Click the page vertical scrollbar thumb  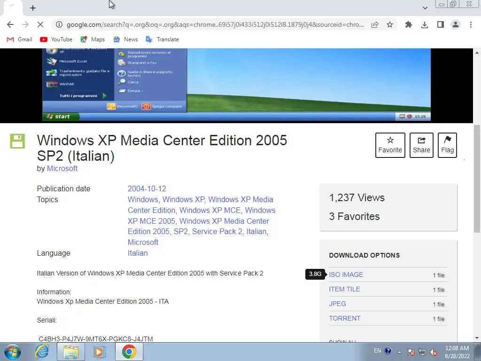pyautogui.click(x=477, y=179)
